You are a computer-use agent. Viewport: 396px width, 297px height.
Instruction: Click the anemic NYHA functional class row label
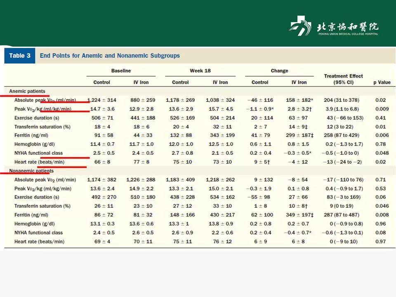38,153
